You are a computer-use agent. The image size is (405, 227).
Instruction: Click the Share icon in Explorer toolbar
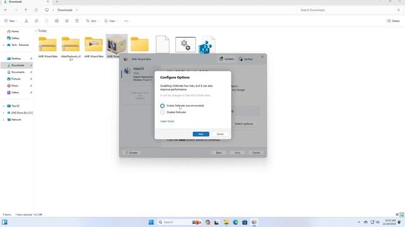tap(66, 21)
